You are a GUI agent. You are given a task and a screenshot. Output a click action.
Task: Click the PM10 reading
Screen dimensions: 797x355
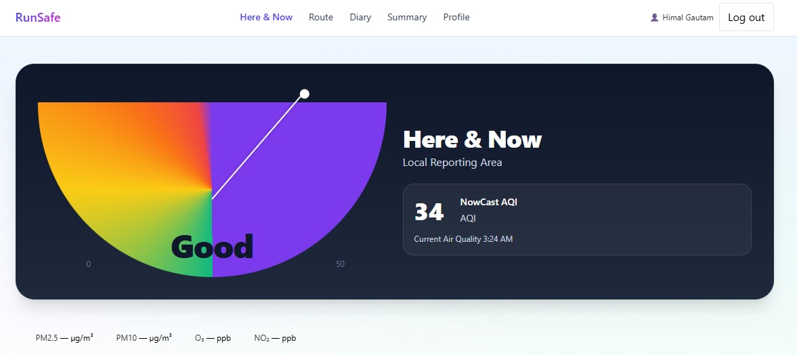click(x=144, y=337)
